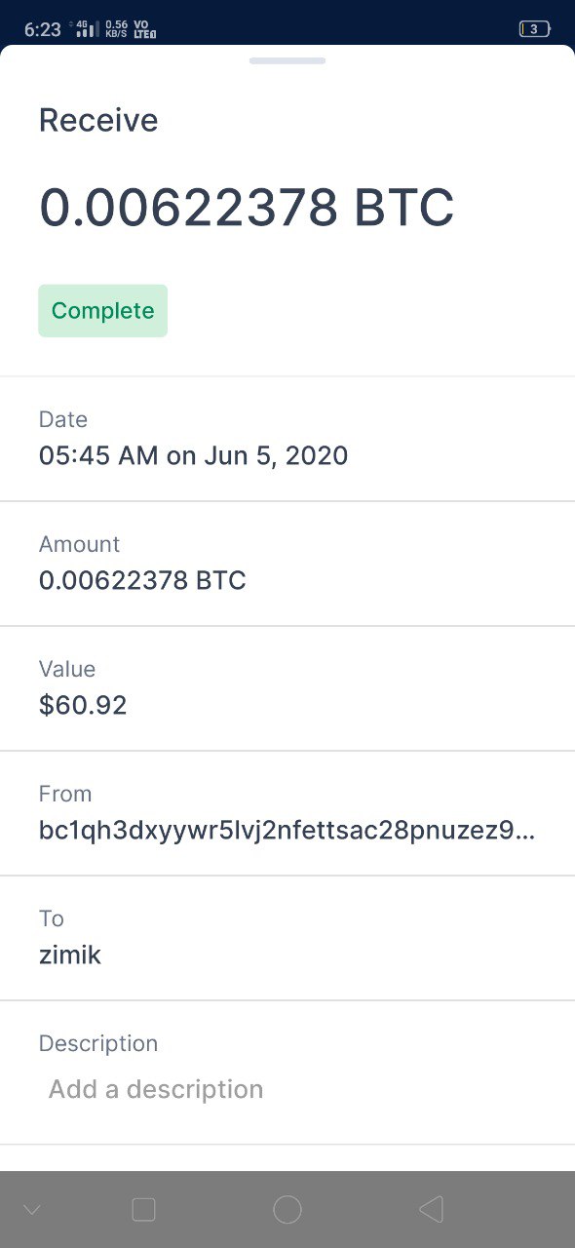The image size is (575, 1248).
Task: Tap the battery indicator in status bar
Action: [534, 29]
